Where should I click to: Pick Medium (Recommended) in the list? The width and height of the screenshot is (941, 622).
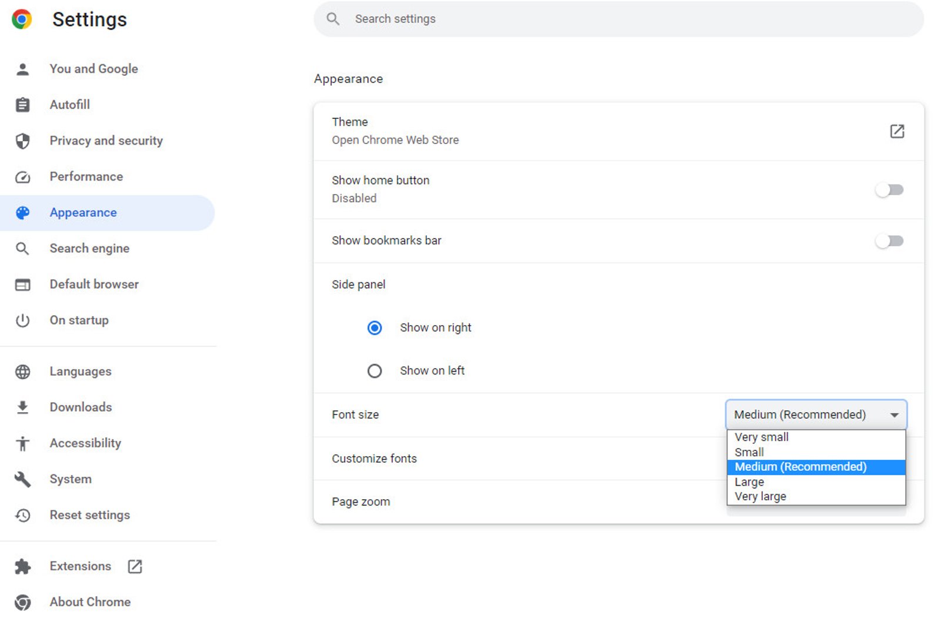click(816, 467)
